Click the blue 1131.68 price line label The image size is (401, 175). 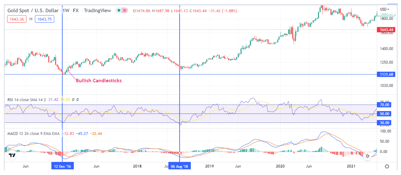386,74
